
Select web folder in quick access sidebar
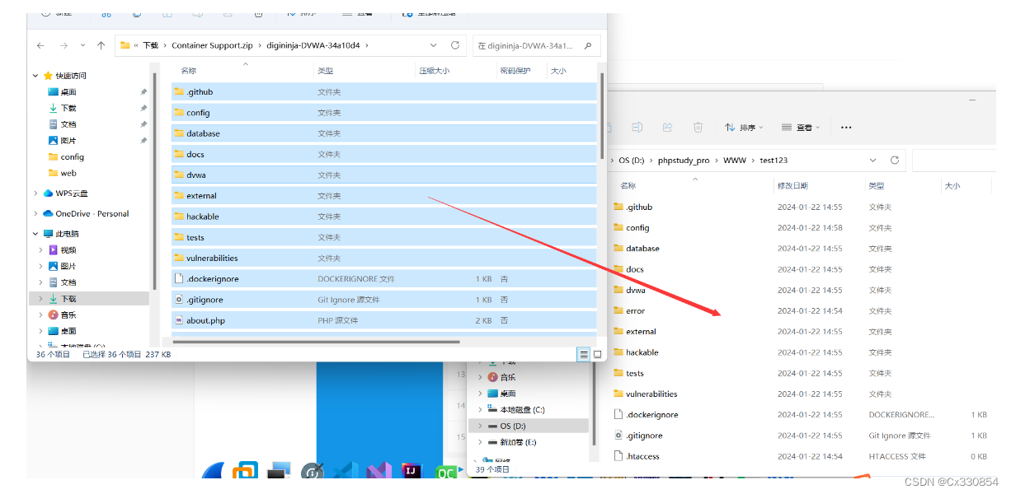(62, 174)
